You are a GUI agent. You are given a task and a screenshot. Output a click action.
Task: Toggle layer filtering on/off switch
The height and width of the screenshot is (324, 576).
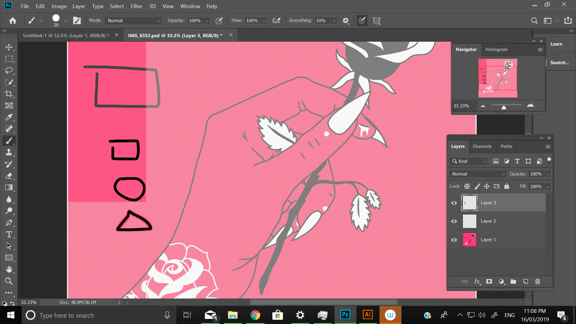point(549,161)
